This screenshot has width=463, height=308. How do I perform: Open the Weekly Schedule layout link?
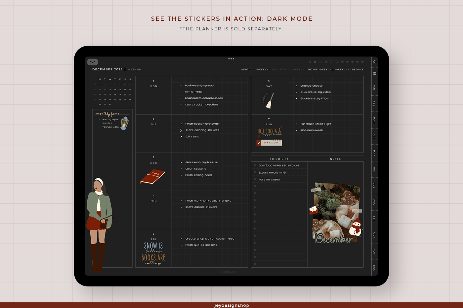pos(349,70)
